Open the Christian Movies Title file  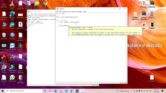(20, 5)
